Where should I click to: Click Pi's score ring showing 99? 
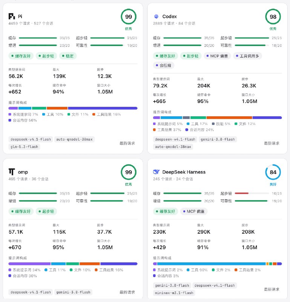(129, 17)
